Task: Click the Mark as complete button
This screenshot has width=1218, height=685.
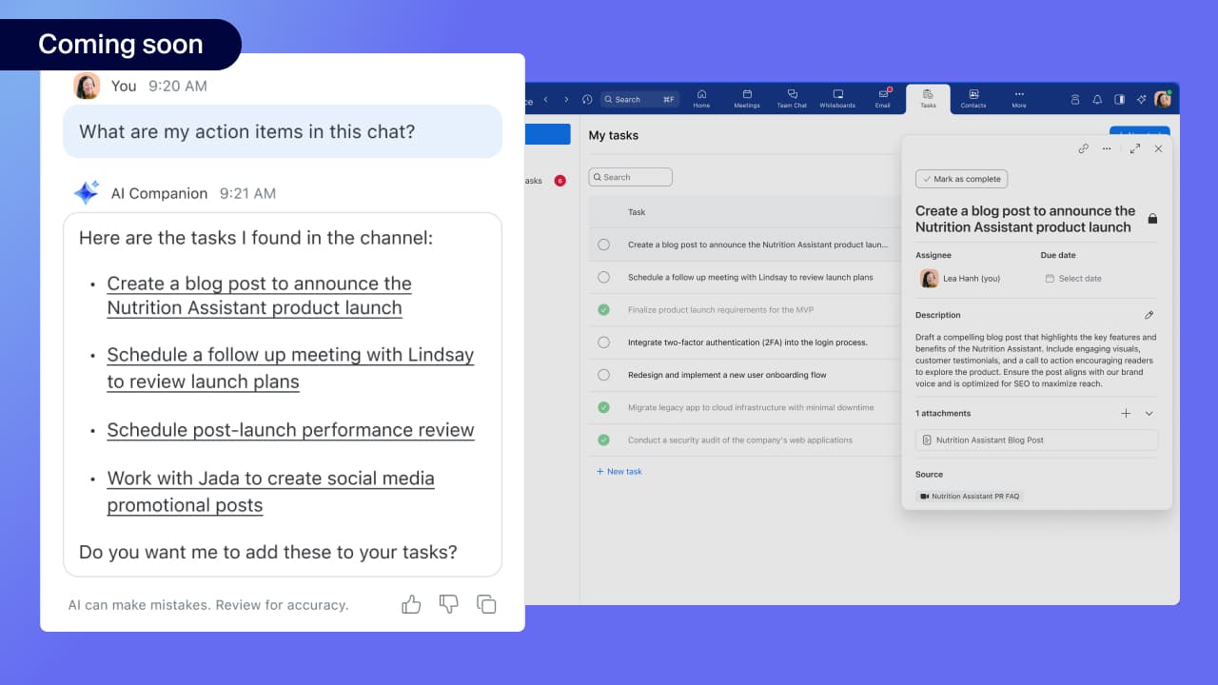Action: (961, 179)
